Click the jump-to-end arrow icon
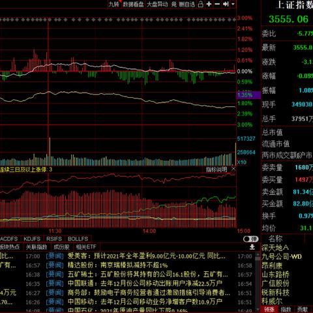 (226, 4)
